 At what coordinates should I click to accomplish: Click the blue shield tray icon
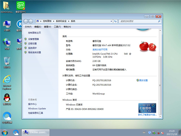tap(150, 133)
